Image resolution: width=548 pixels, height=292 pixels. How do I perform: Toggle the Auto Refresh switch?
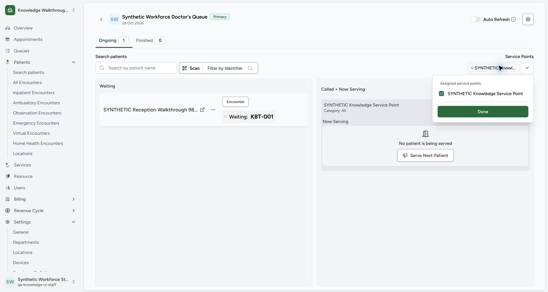(475, 19)
